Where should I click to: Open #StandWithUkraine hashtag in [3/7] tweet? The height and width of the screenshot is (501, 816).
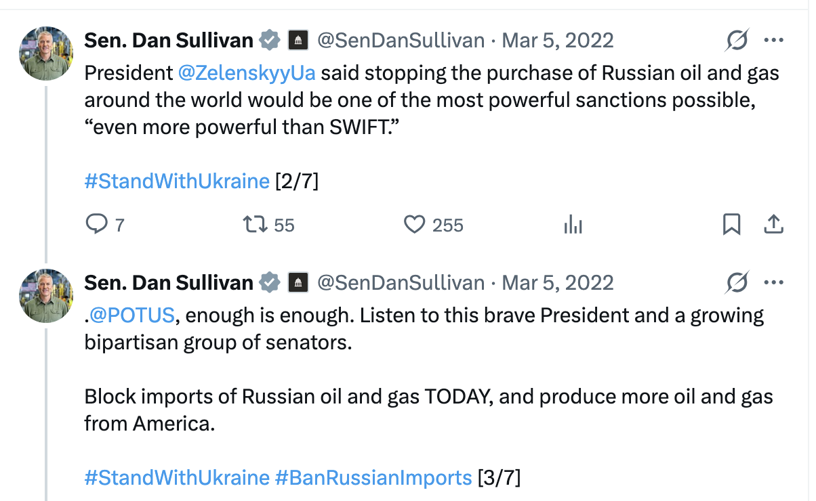pyautogui.click(x=177, y=477)
